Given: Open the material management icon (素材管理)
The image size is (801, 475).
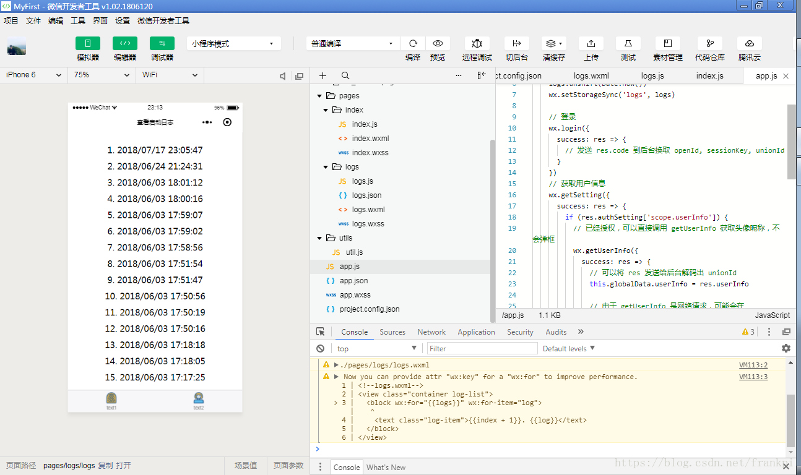Looking at the screenshot, I should [668, 43].
